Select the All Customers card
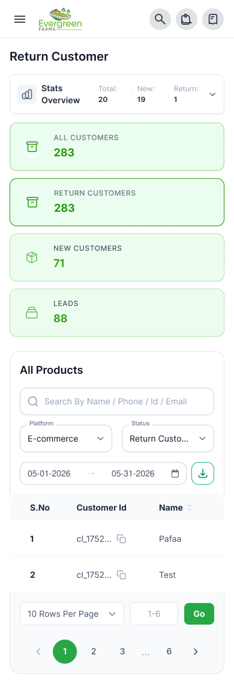The image size is (234, 690). pos(117,146)
